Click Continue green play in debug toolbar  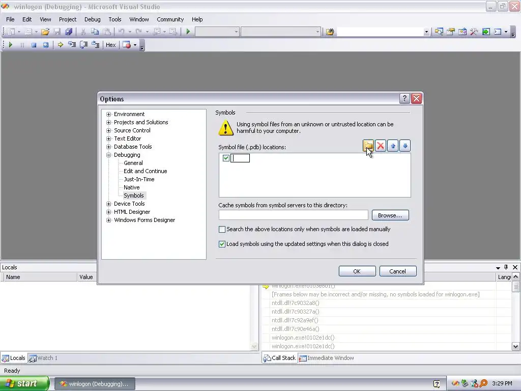pos(10,45)
